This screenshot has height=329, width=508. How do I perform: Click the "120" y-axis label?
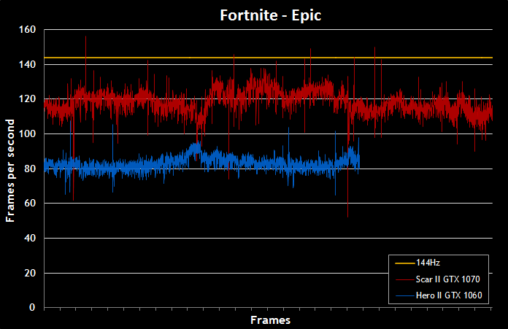[x=27, y=99]
